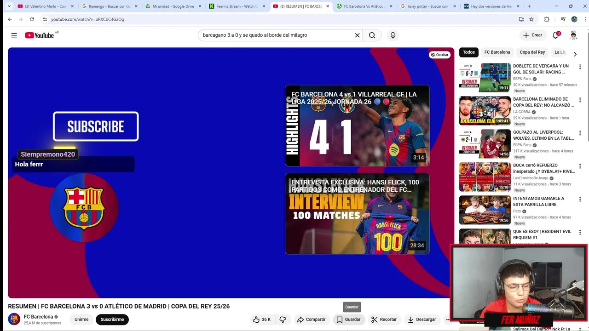
Task: Open the YouTube hamburger guide menu
Action: tap(14, 35)
